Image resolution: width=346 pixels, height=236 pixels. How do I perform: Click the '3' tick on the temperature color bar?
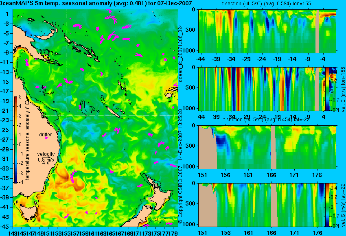coord(20,116)
